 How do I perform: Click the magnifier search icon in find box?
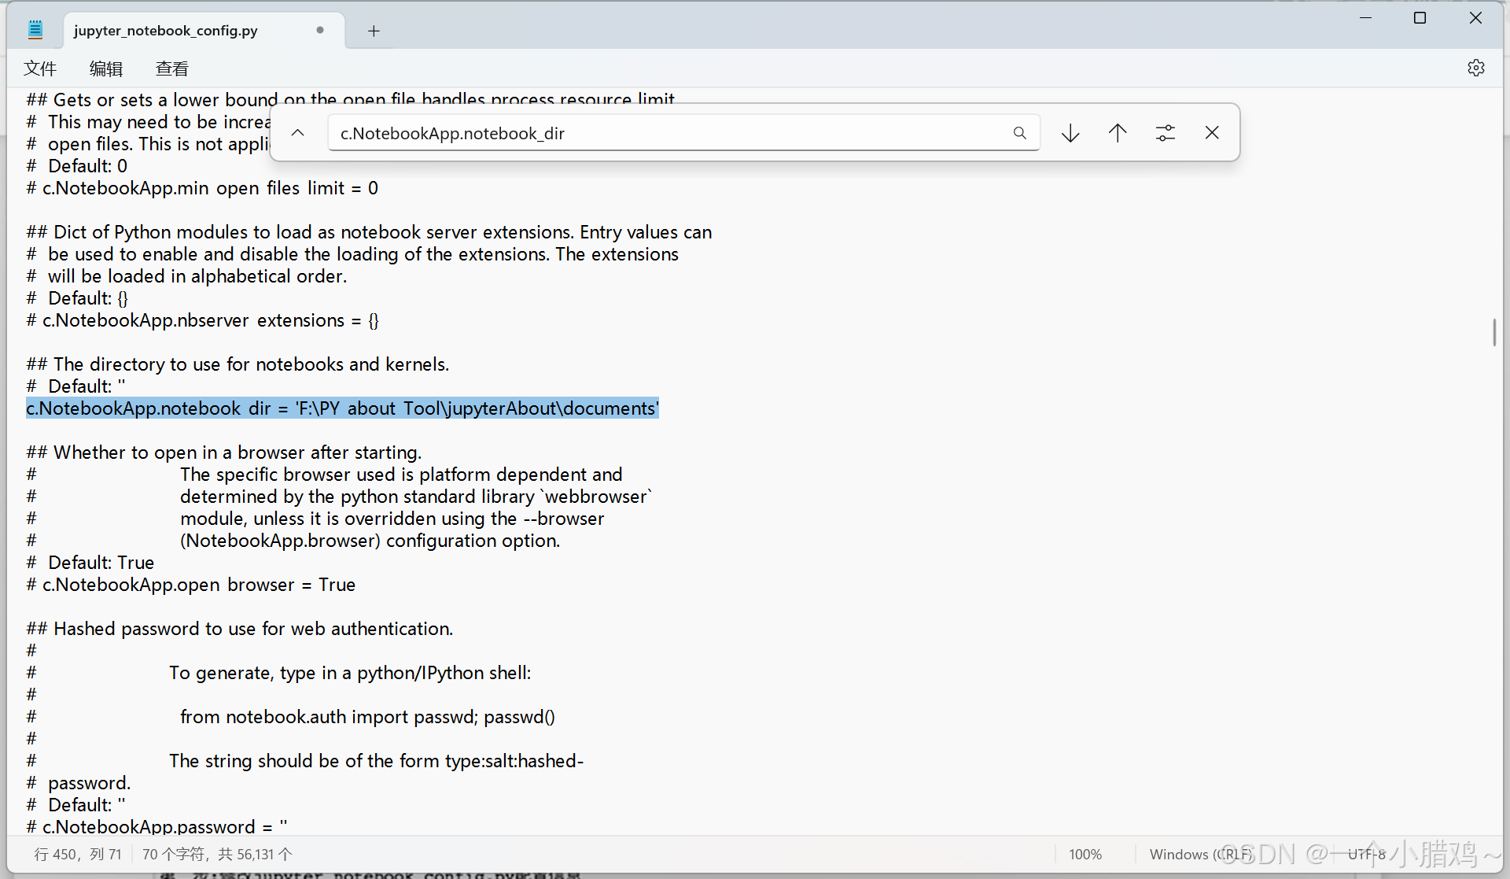click(x=1020, y=133)
